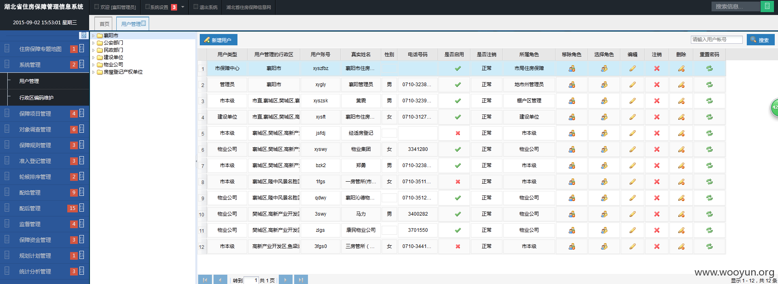Click remove-role icon for bzk2 row
Image resolution: width=778 pixels, height=284 pixels.
pos(572,165)
